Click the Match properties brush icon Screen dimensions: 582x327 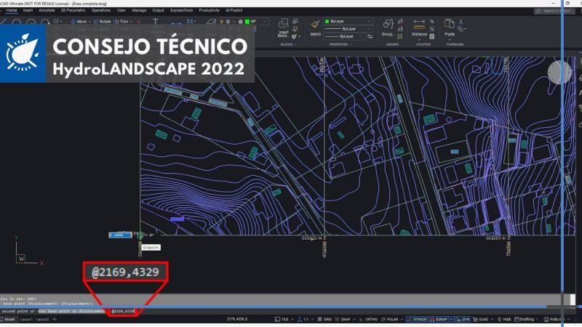tap(316, 25)
